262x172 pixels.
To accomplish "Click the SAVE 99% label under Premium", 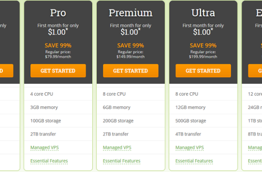I will click(131, 45).
